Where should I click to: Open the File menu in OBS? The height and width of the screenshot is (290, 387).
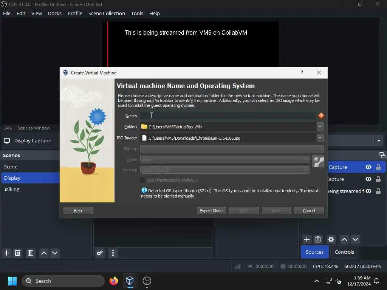tap(7, 13)
